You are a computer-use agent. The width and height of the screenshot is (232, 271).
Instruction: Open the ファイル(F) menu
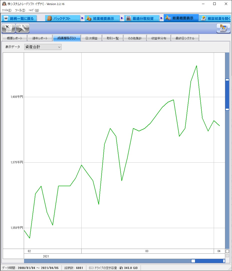point(7,10)
